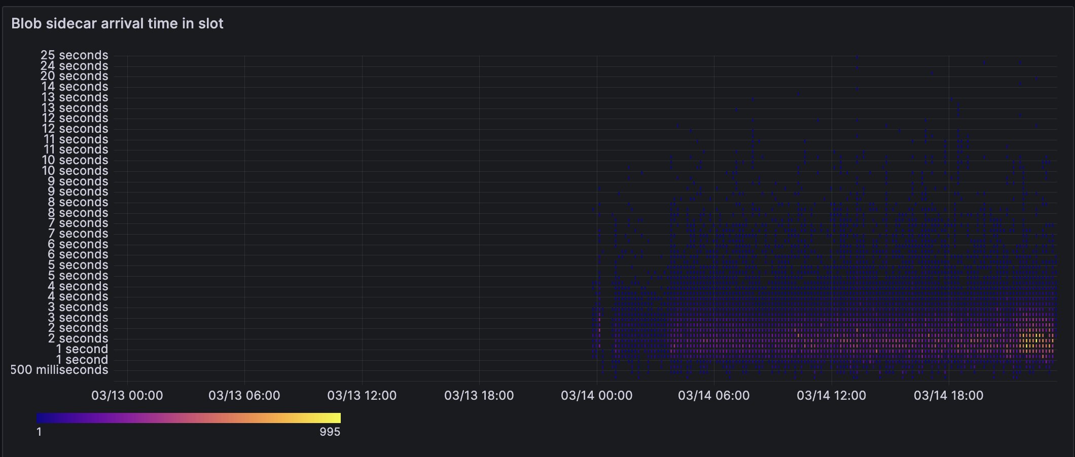Click the 03/14 12:00 time axis label
This screenshot has width=1075, height=457.
tap(831, 396)
